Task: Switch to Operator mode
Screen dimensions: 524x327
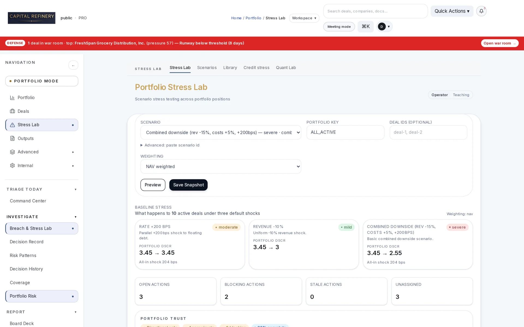Action: (x=439, y=95)
